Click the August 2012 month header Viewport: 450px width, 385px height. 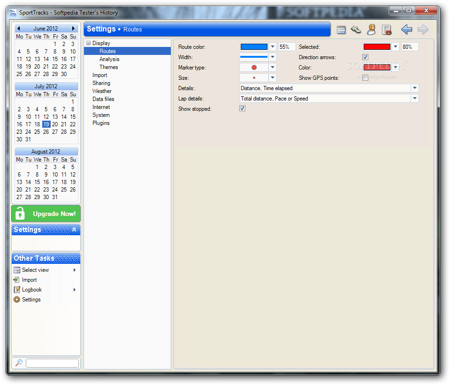pyautogui.click(x=46, y=151)
